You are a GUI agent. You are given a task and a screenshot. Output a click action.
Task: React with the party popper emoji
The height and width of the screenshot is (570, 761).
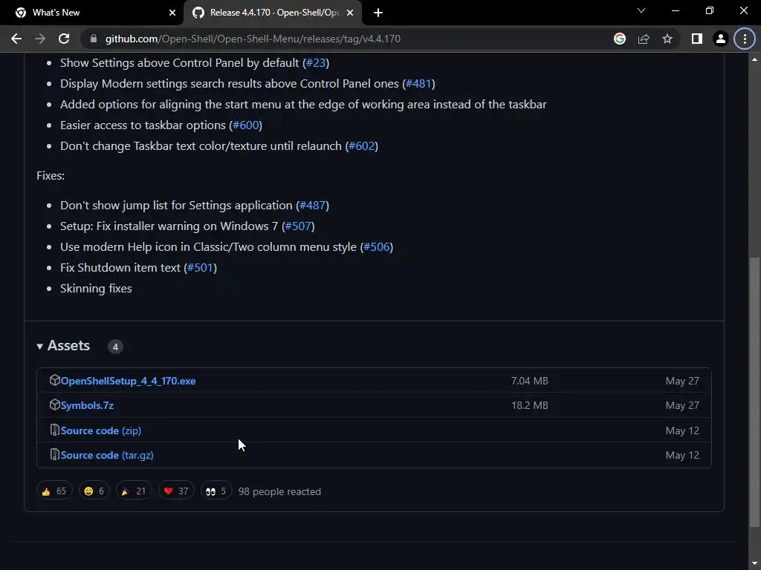pos(134,491)
